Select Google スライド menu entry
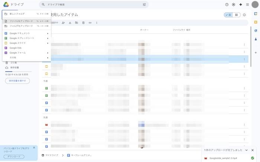Screen dimensions: 260x162 (x=27, y=43)
